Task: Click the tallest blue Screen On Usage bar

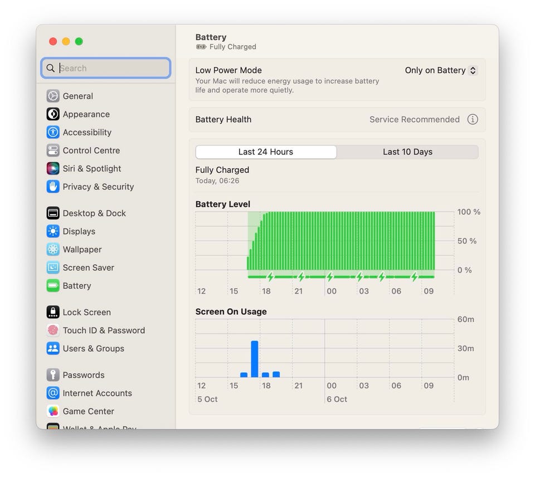Action: pos(255,359)
